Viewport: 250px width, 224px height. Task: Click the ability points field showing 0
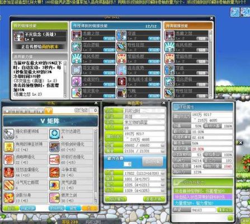(128, 164)
